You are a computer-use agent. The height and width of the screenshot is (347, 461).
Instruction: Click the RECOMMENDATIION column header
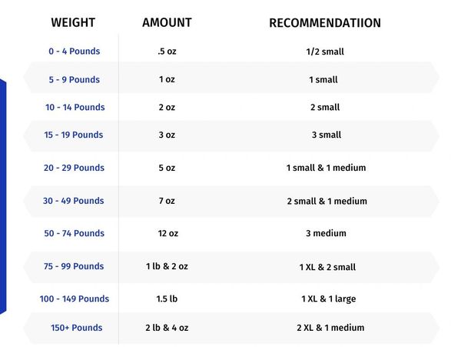click(x=324, y=23)
